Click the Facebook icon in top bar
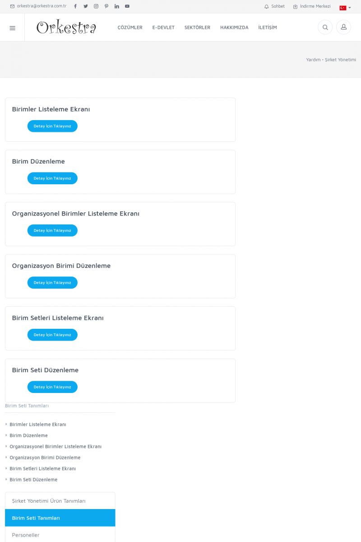This screenshot has width=361, height=542. (x=75, y=6)
